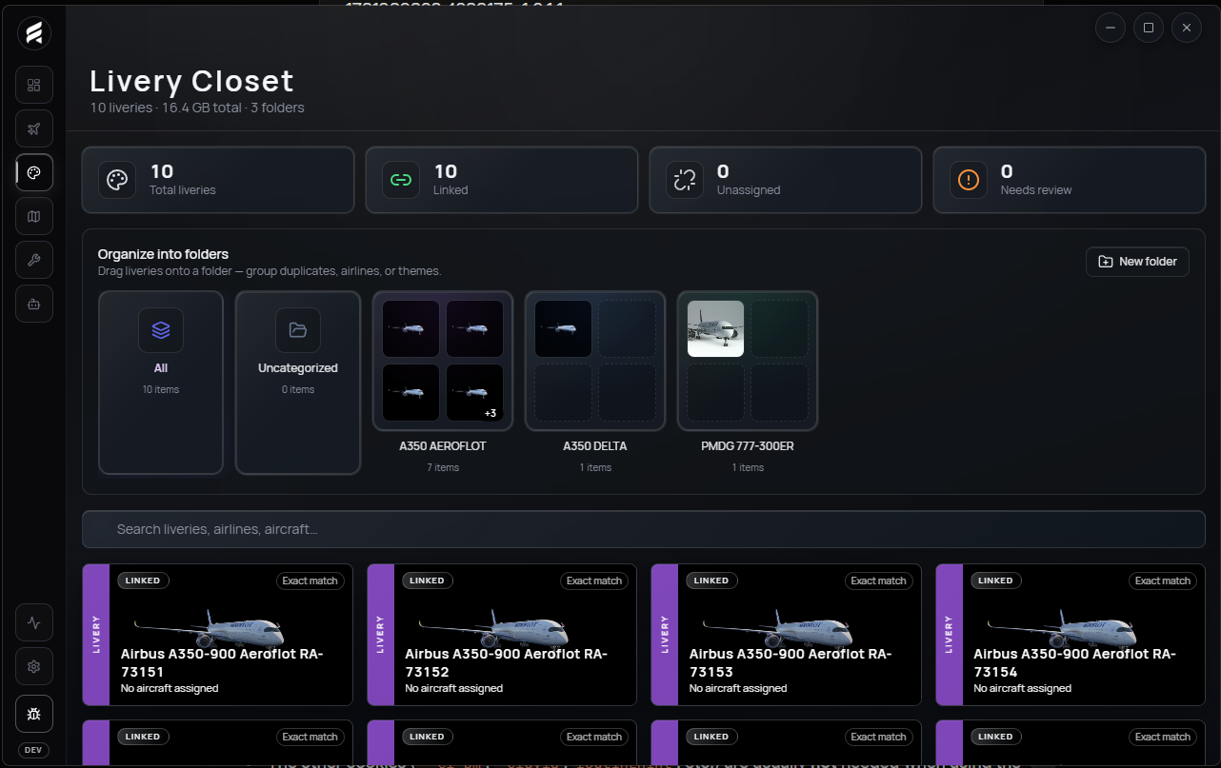1221x768 pixels.
Task: Click "10 liveries · 16.4 GB total · 3 folders" text
Action: (x=197, y=108)
